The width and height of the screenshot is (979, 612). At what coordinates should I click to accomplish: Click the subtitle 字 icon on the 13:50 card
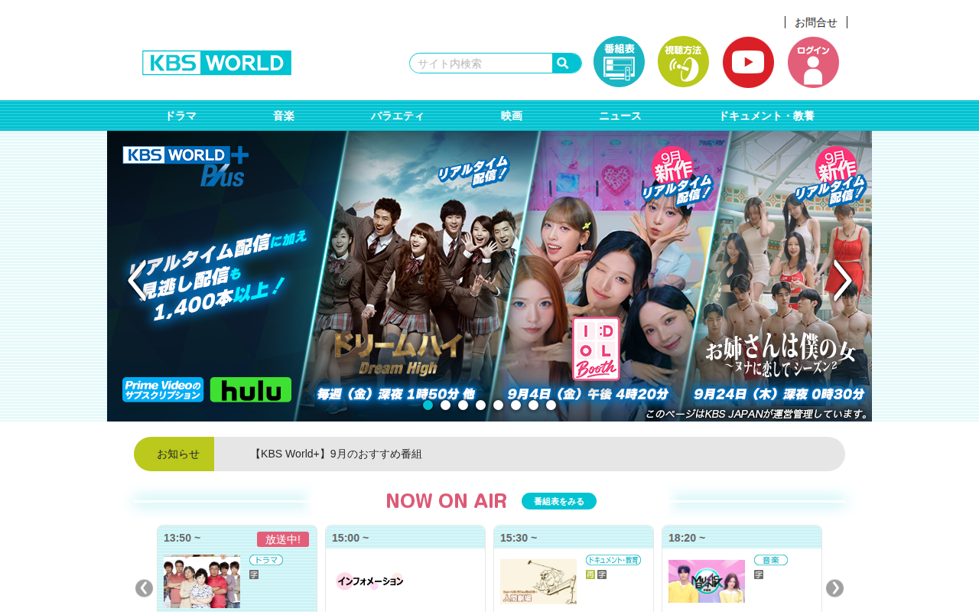(254, 575)
